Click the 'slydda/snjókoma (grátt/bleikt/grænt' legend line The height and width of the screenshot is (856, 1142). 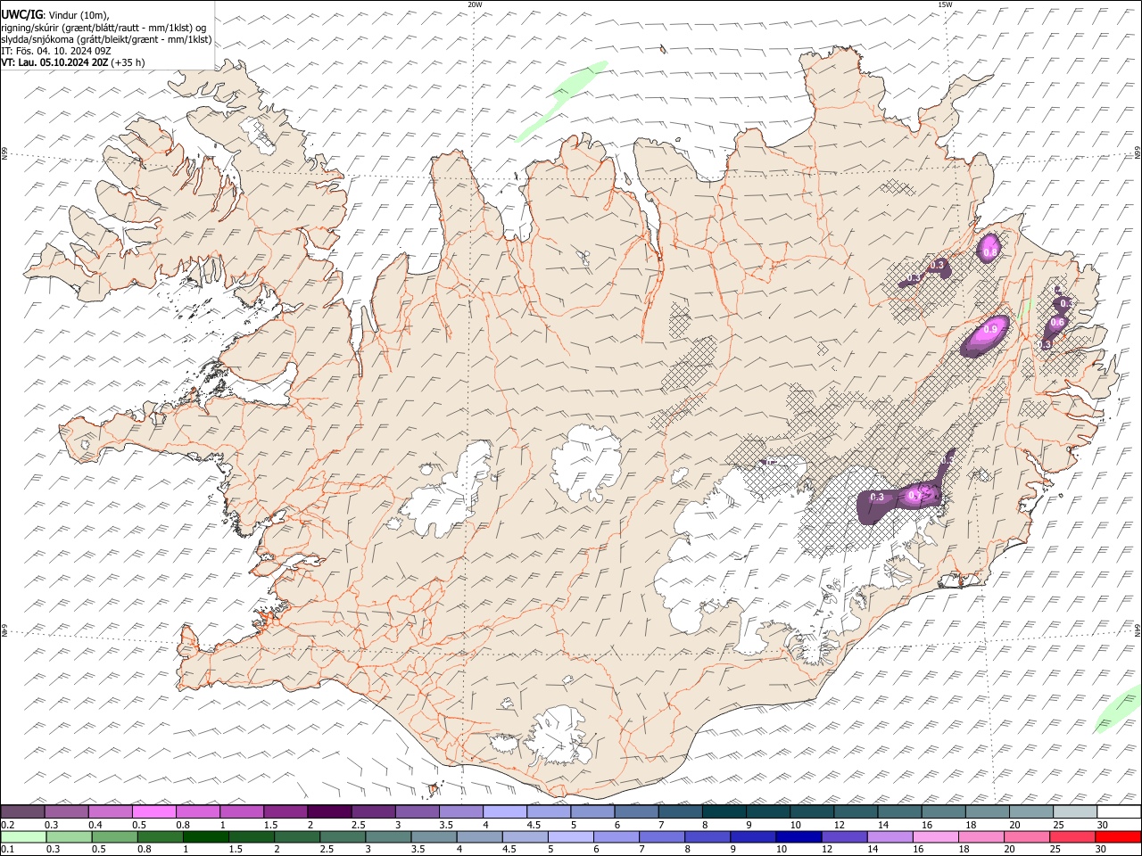coord(106,39)
